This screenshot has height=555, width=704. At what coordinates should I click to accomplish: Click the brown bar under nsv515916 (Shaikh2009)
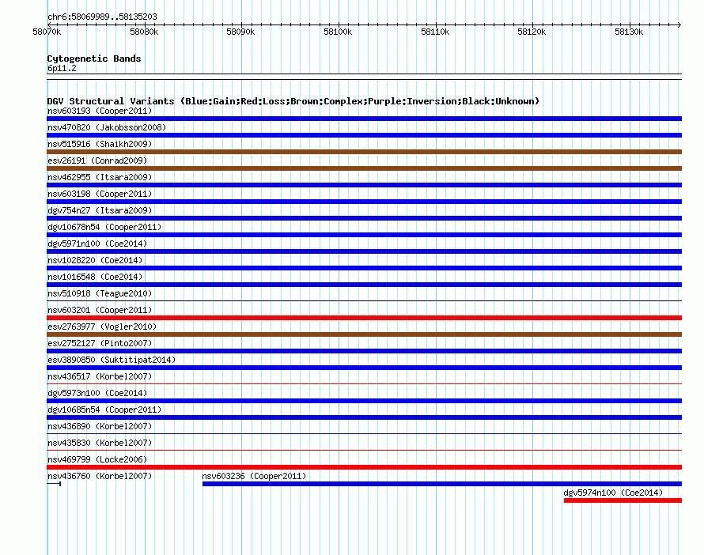[x=364, y=152]
